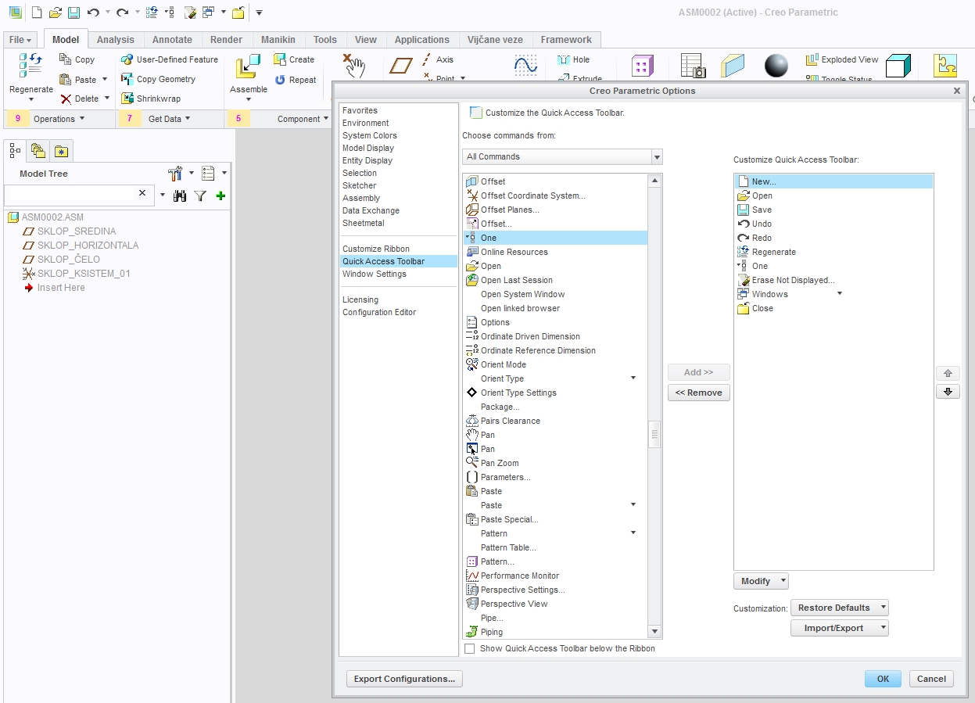Open the Import/Export dropdown

[840, 628]
